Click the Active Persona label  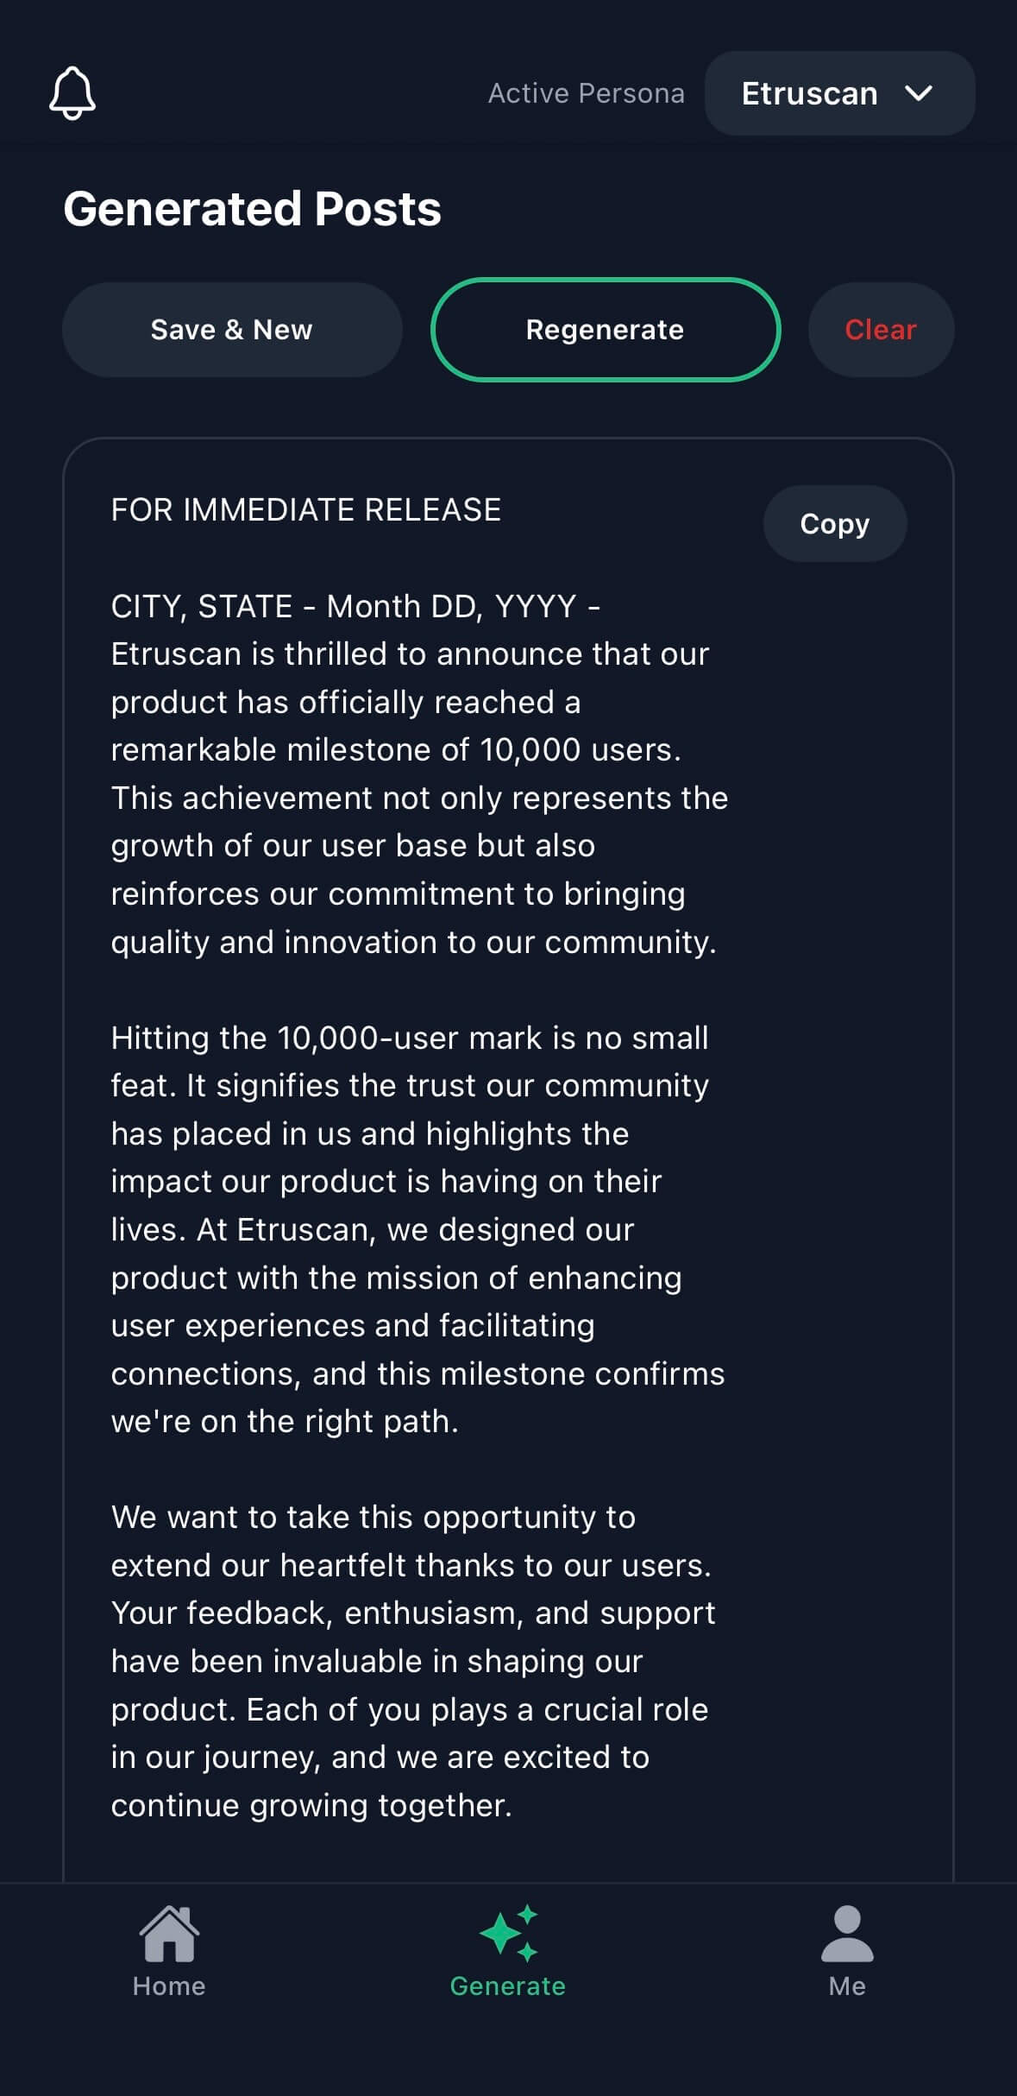point(587,93)
